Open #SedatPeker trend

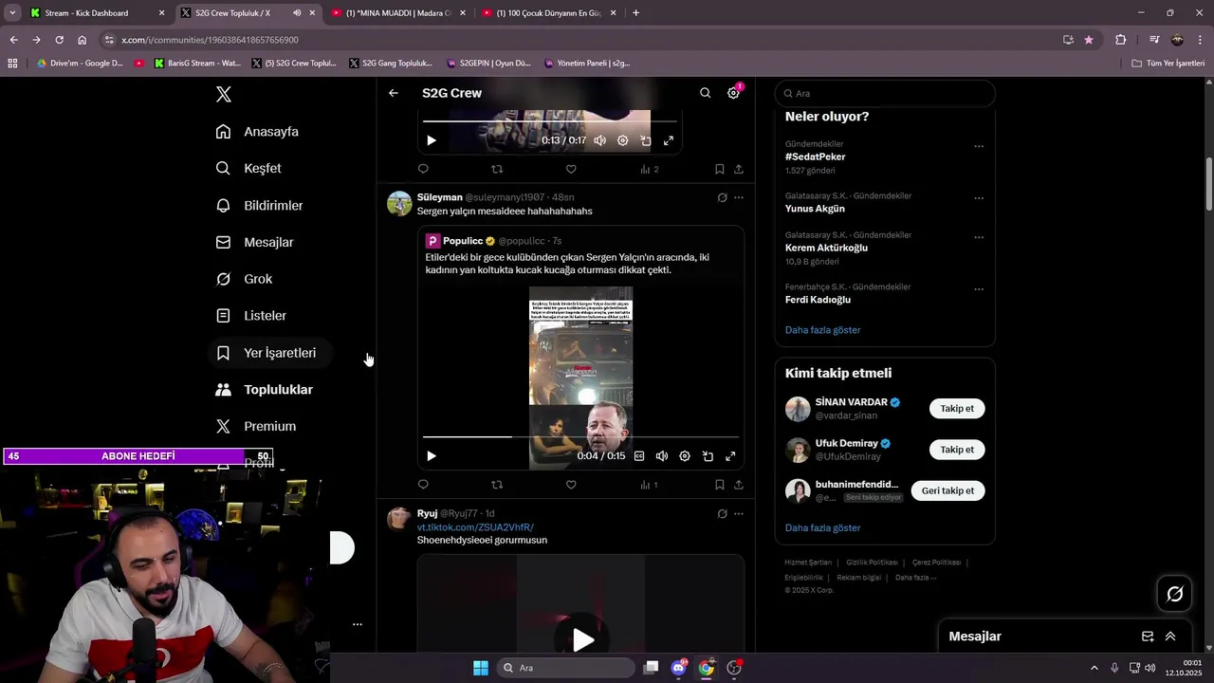pyautogui.click(x=816, y=157)
